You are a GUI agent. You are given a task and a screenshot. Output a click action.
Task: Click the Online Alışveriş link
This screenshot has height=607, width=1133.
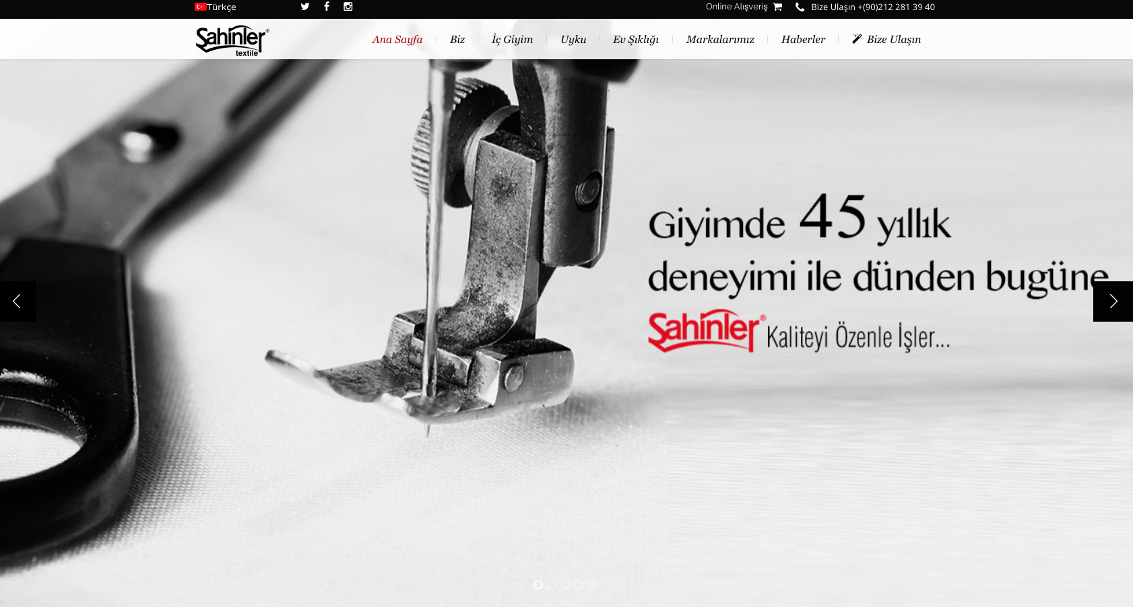736,7
